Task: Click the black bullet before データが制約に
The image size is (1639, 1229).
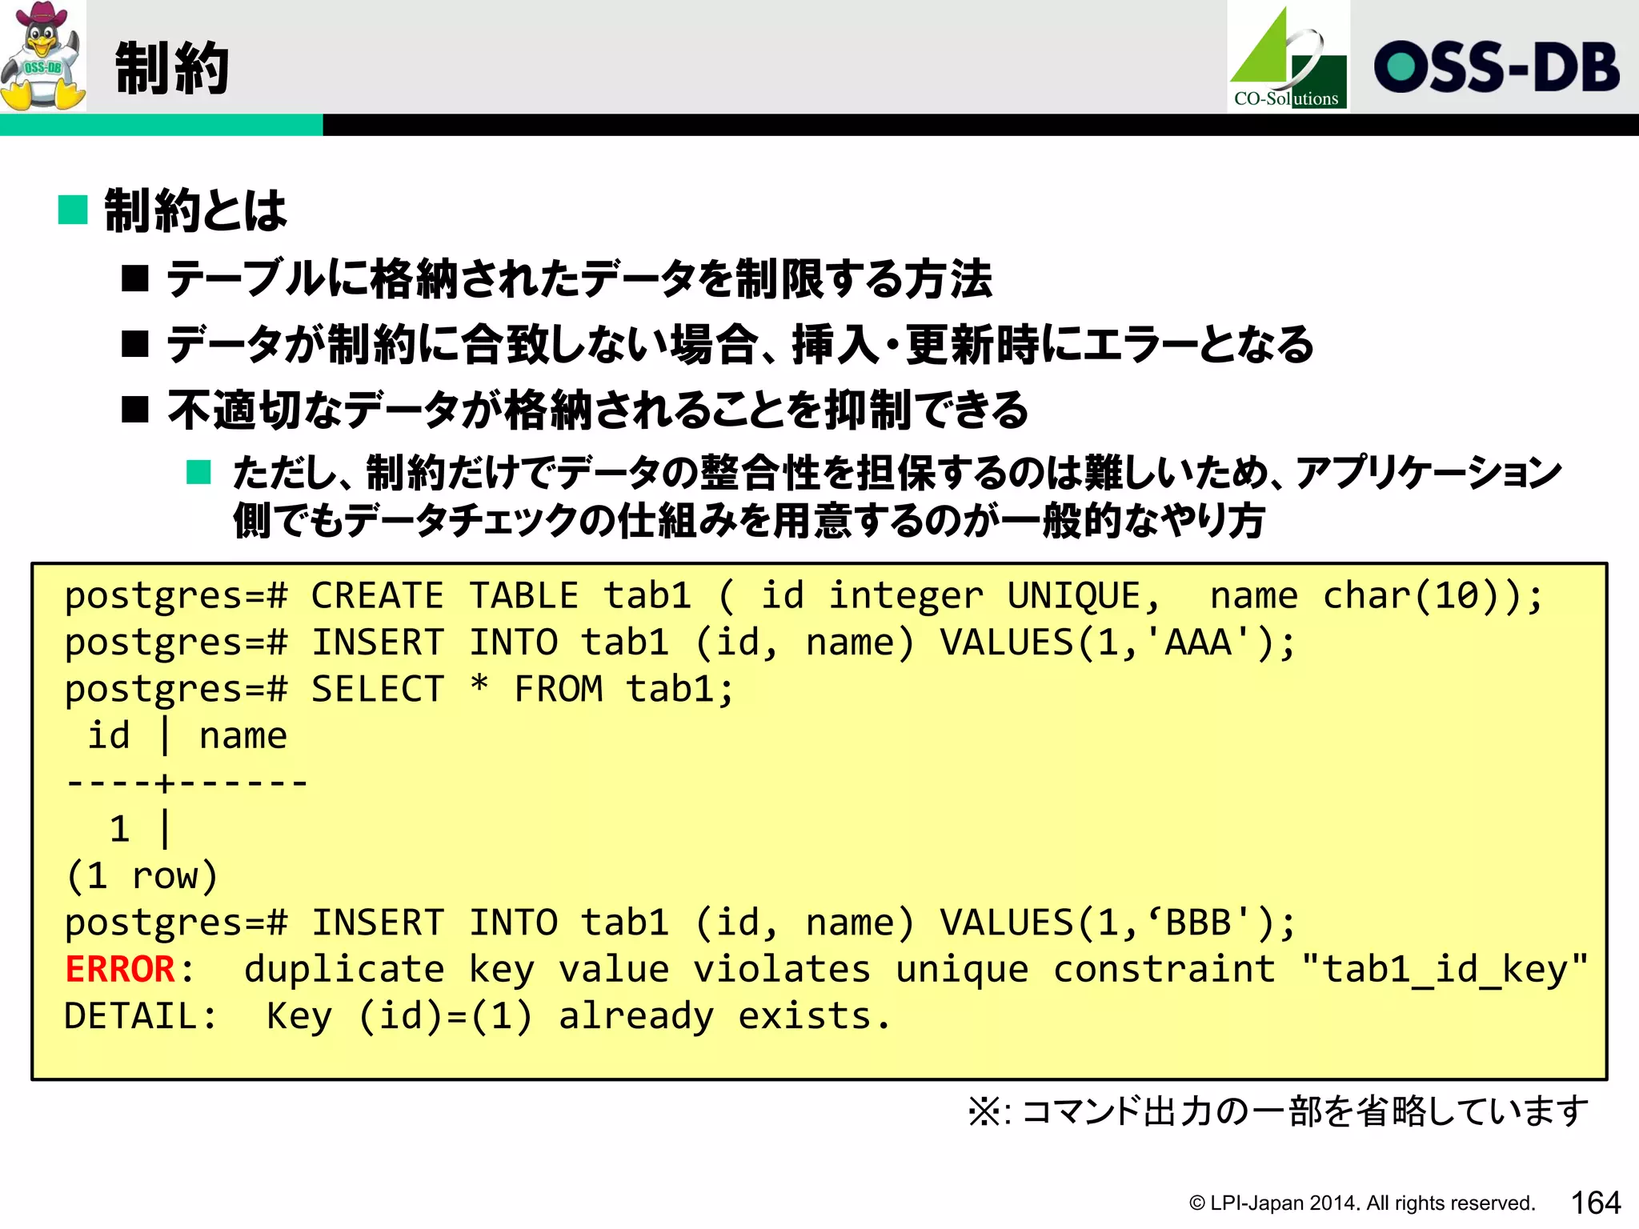Action: click(x=135, y=345)
